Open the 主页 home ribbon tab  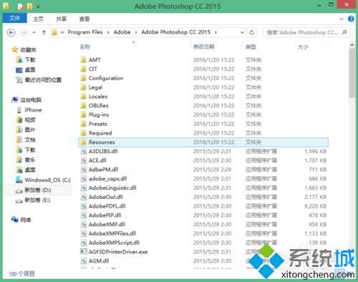click(38, 19)
